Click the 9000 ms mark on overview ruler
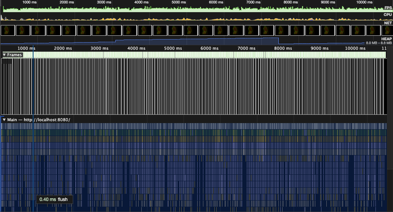 (x=328, y=2)
